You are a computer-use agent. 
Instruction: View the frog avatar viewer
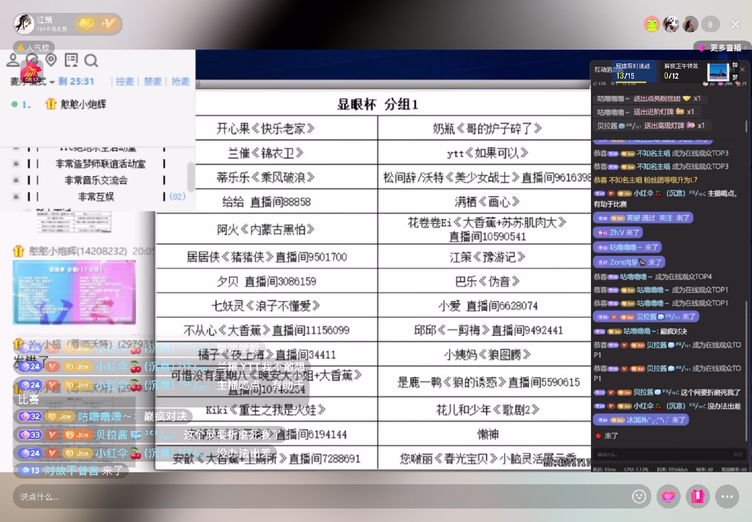(x=652, y=24)
